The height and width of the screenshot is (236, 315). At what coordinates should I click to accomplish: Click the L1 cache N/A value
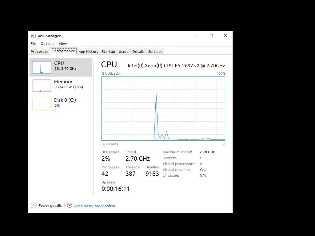203,175
